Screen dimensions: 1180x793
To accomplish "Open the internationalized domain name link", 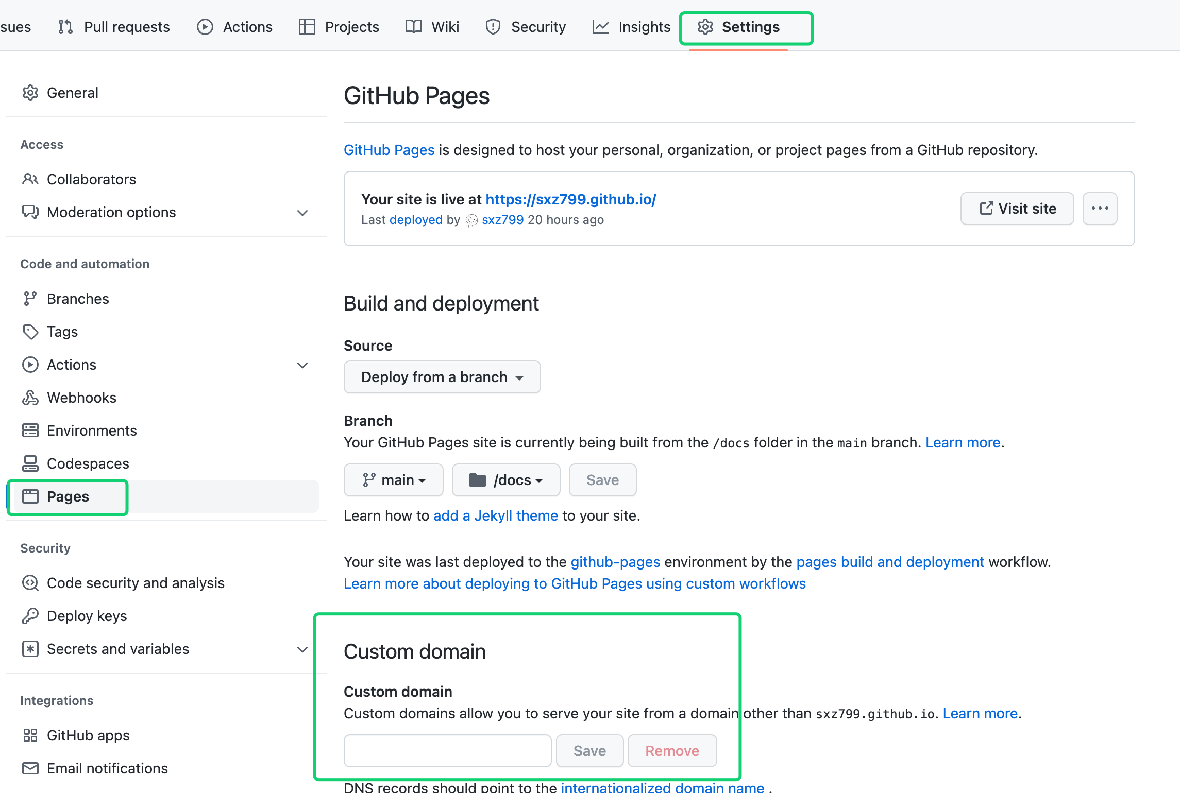I will click(663, 787).
